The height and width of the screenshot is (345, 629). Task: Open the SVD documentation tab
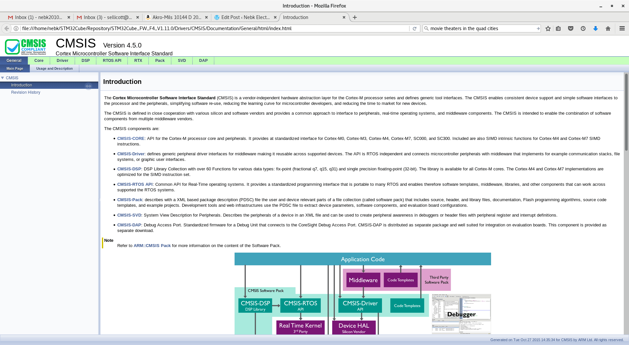182,61
